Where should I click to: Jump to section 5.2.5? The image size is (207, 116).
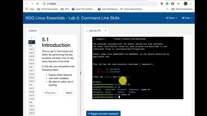point(32,63)
